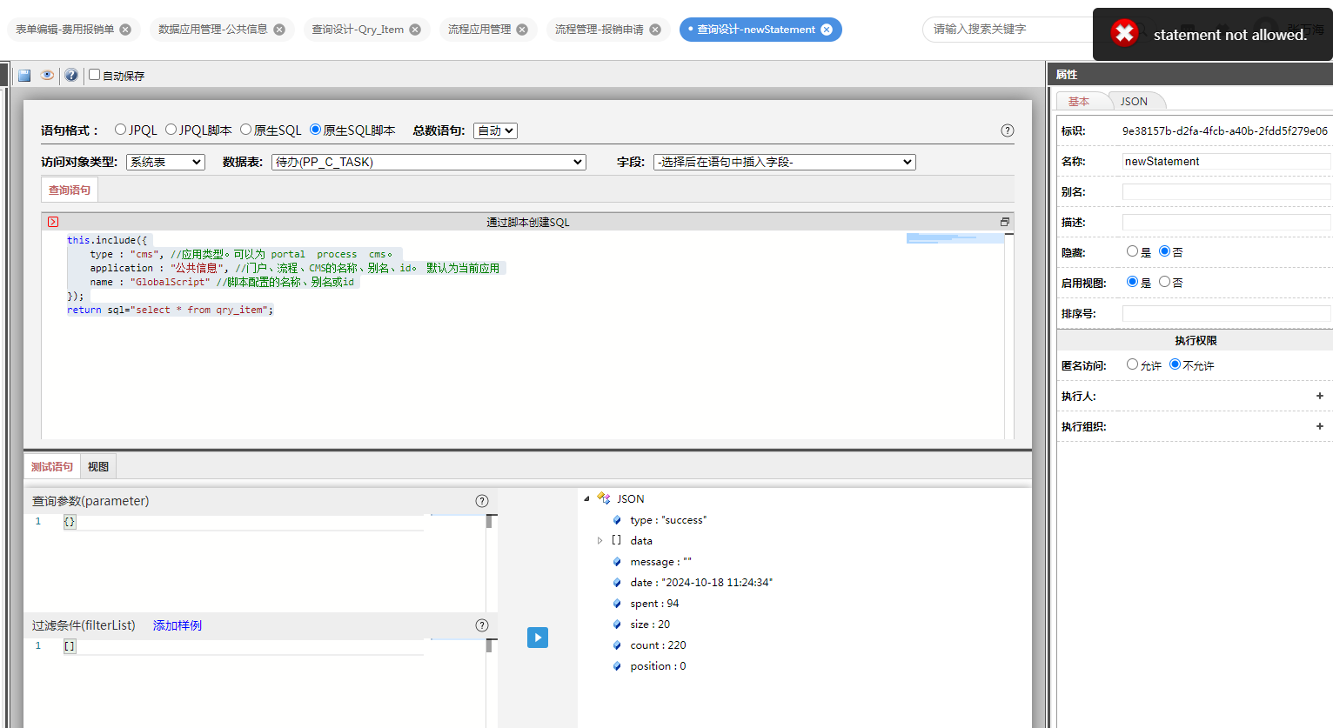Click the blue run query button

coord(538,638)
